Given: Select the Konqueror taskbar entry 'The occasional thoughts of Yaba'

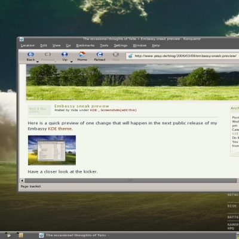Looking at the screenshot, I should pyautogui.click(x=75, y=235).
